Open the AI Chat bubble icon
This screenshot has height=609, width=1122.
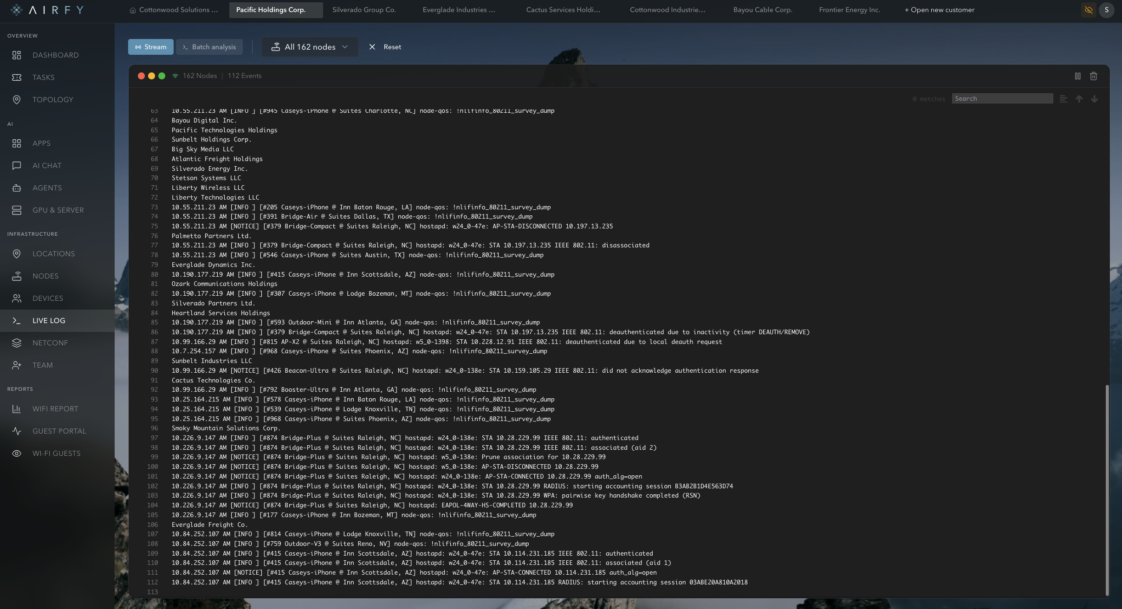(17, 166)
